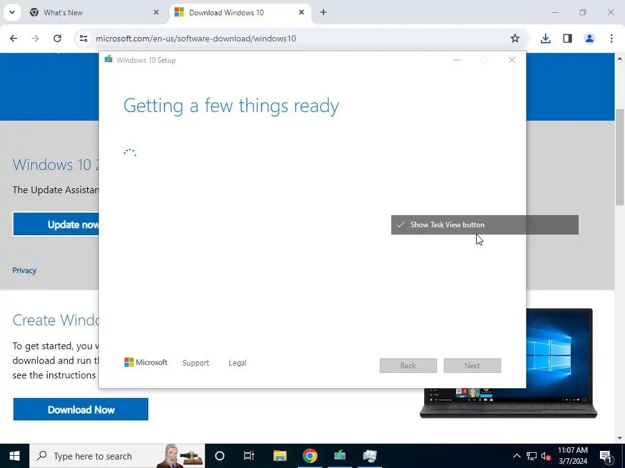Screen dimensions: 625x468
Task: Open the Legal link in Setup
Action: coord(237,363)
